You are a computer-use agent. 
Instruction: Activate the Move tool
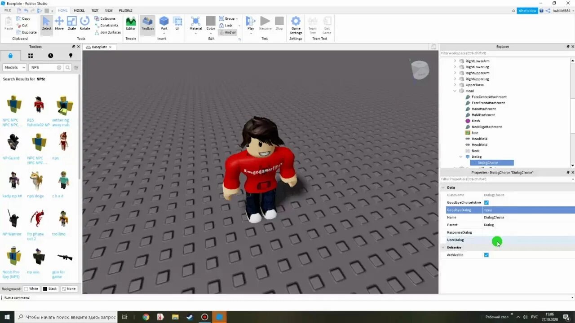coord(59,23)
